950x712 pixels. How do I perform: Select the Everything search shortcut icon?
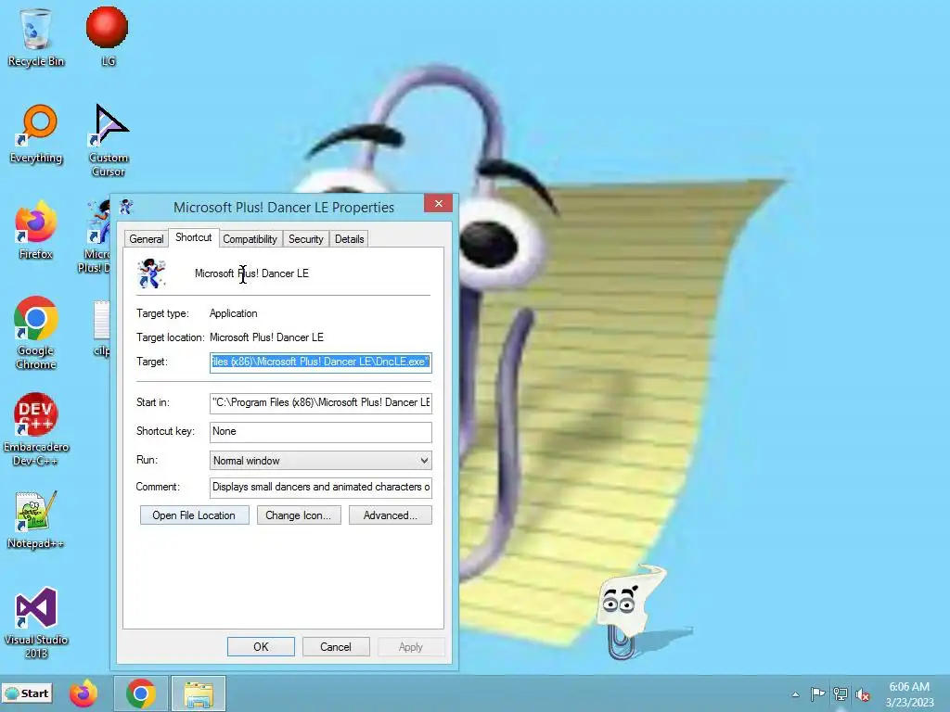click(36, 134)
